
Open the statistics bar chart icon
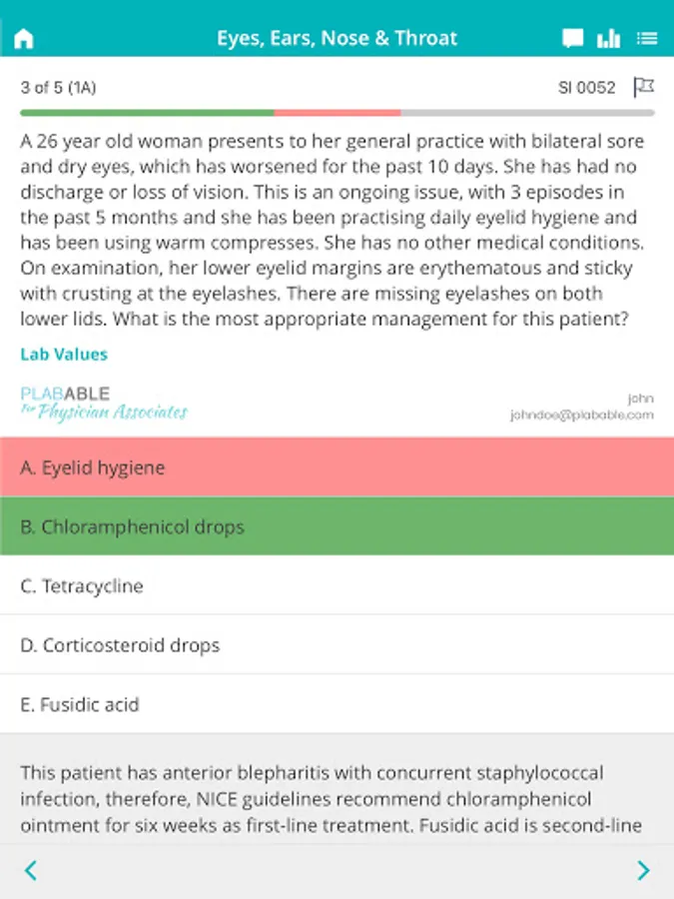coord(608,39)
